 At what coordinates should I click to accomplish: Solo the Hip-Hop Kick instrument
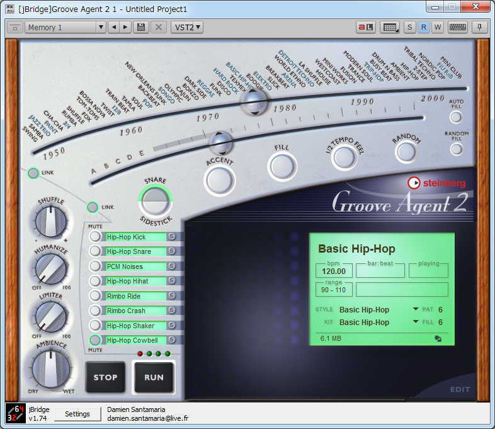click(172, 236)
